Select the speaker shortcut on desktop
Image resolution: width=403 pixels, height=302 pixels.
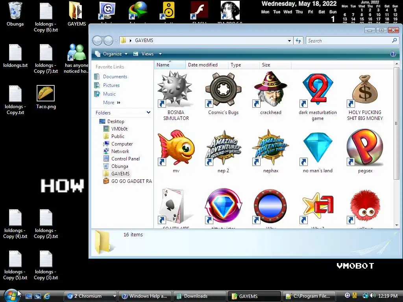(x=168, y=11)
